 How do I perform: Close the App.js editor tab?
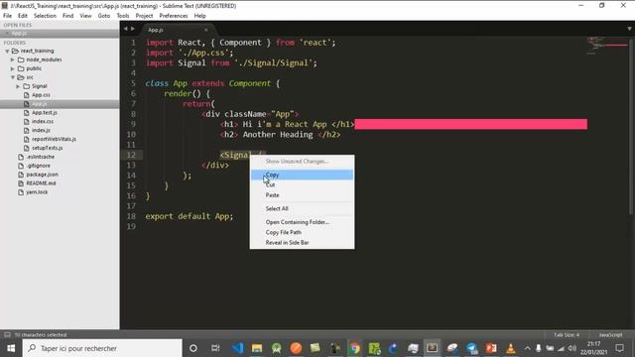coord(205,30)
